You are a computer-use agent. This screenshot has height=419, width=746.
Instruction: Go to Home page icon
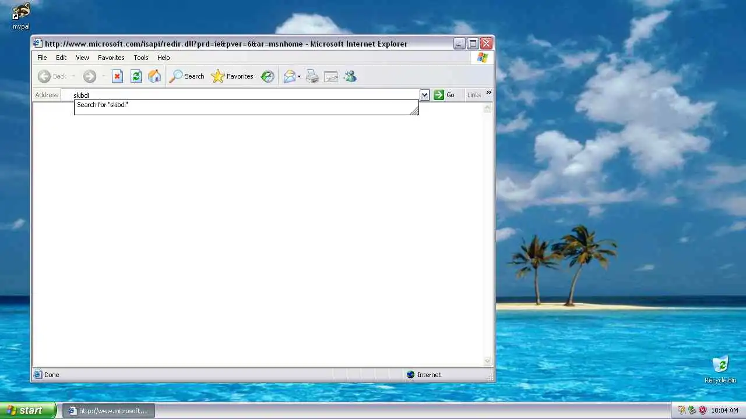point(154,76)
